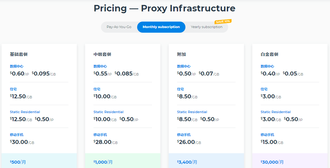Click the SAVE 10% badge
Screen dimensions: 330x168
point(223,22)
